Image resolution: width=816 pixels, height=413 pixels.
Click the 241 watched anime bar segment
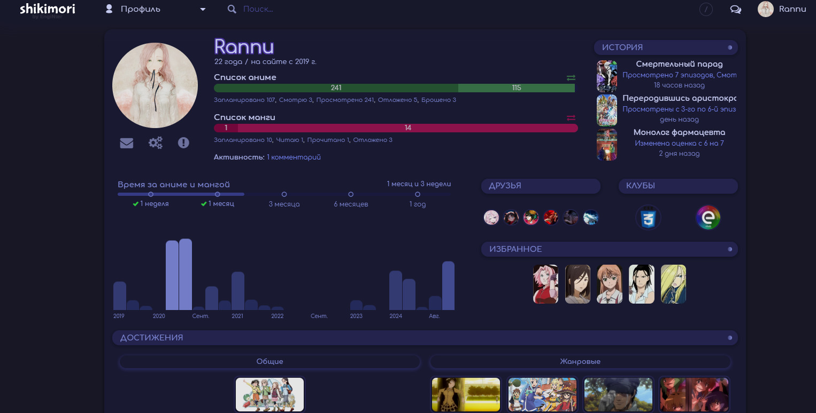[x=336, y=88]
